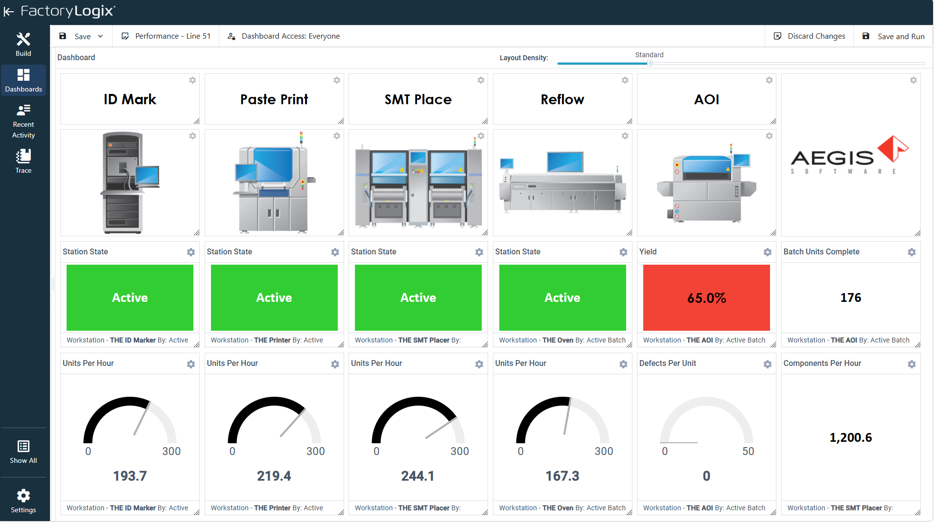Open gear on ID marker machine image
This screenshot has height=523, width=935.
192,136
